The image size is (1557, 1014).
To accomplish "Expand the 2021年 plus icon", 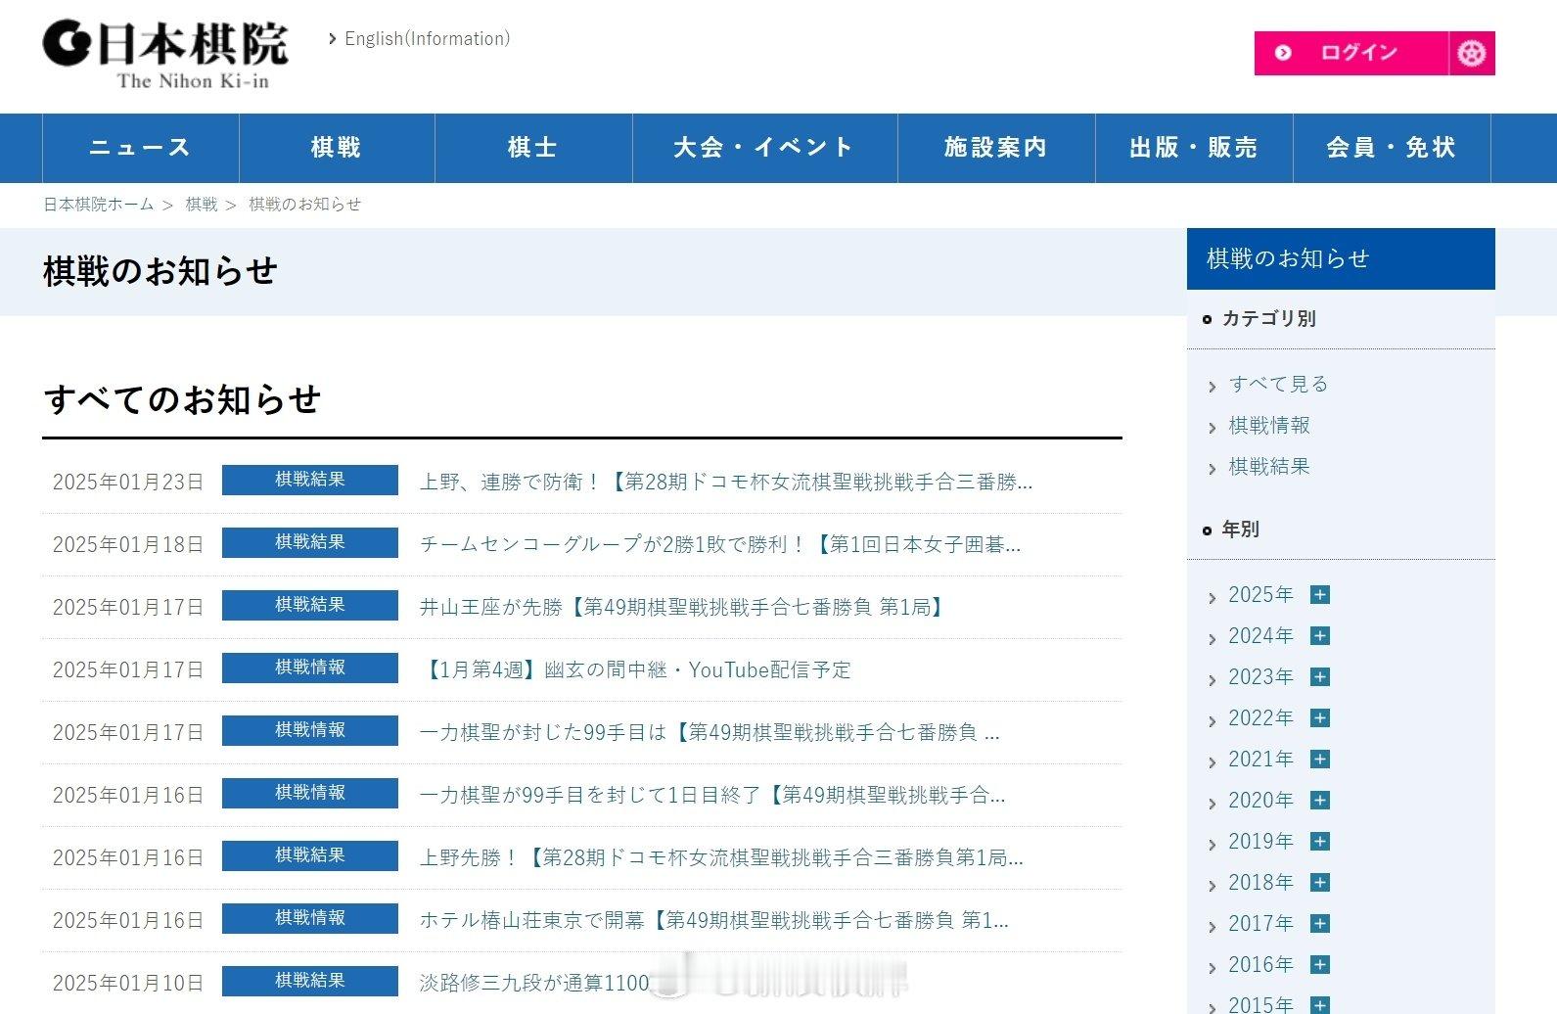I will pyautogui.click(x=1320, y=760).
